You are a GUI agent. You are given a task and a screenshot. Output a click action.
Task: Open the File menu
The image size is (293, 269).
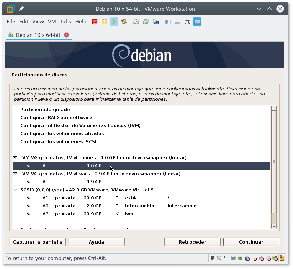click(x=11, y=22)
